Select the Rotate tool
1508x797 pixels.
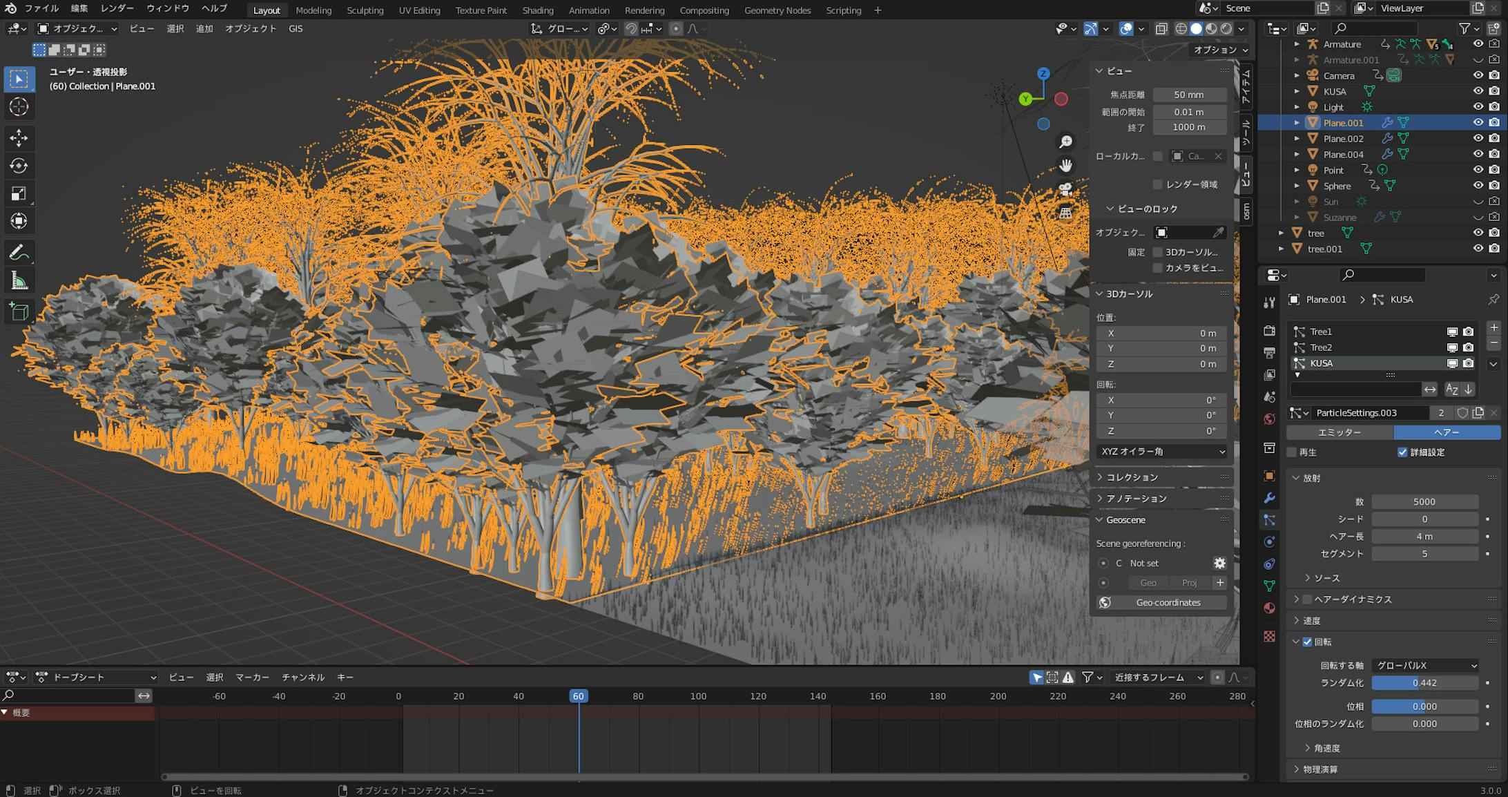pos(19,166)
